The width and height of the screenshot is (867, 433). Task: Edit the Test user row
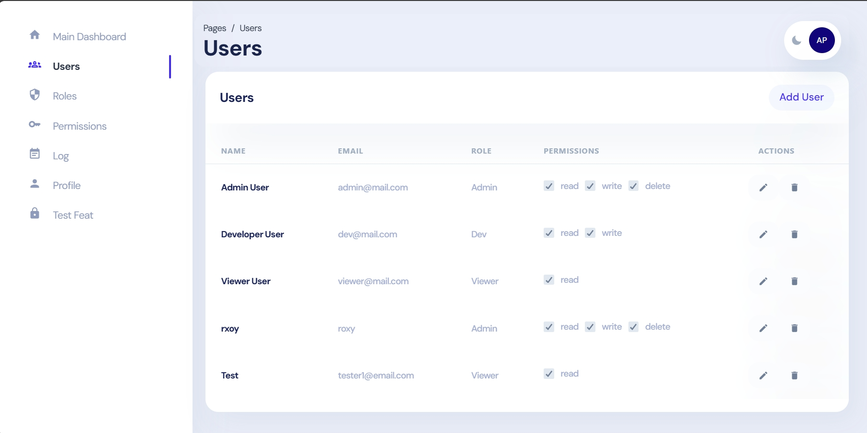point(763,376)
